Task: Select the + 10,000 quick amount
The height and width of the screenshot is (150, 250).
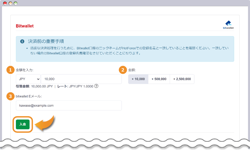Action: (138, 79)
